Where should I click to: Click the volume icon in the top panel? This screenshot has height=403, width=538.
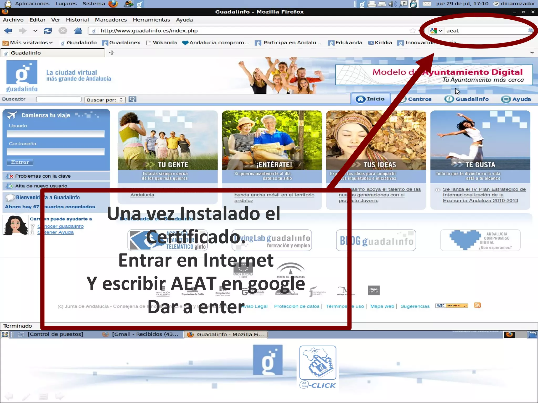pos(392,4)
